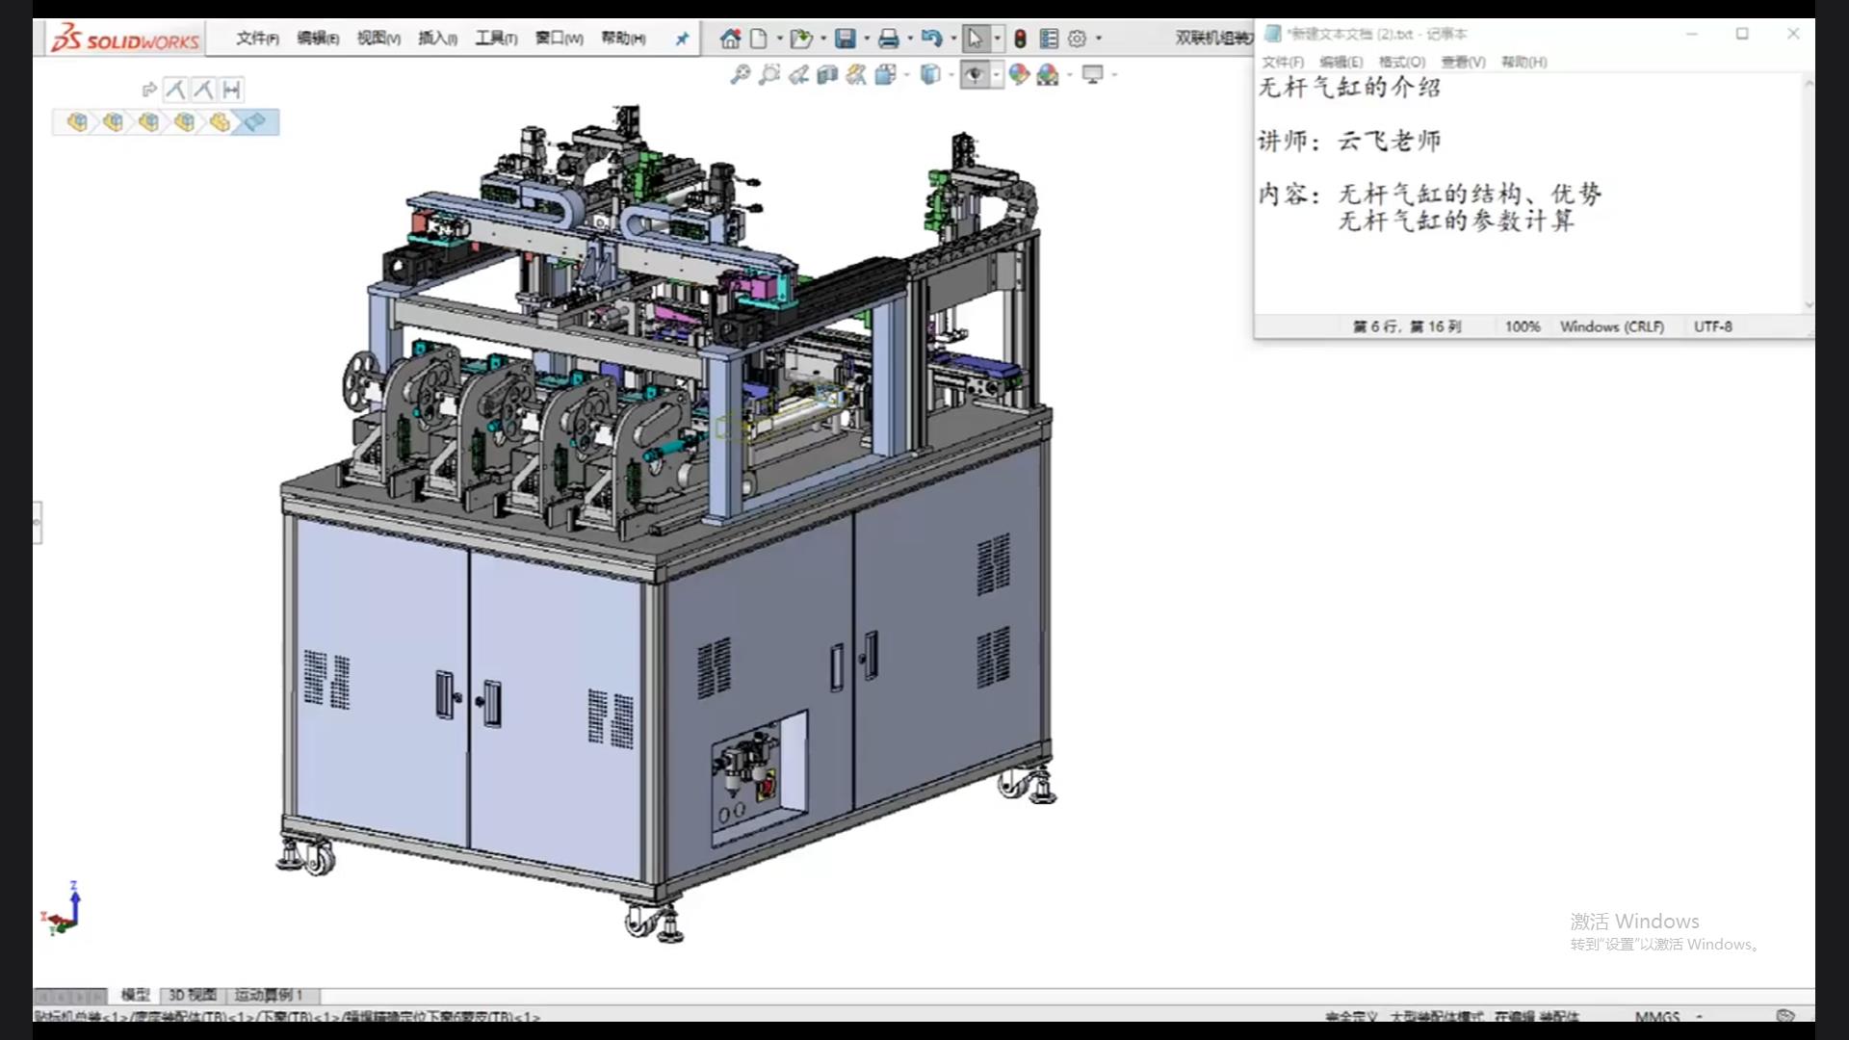
Task: Click the left panel expand handle
Action: (37, 523)
